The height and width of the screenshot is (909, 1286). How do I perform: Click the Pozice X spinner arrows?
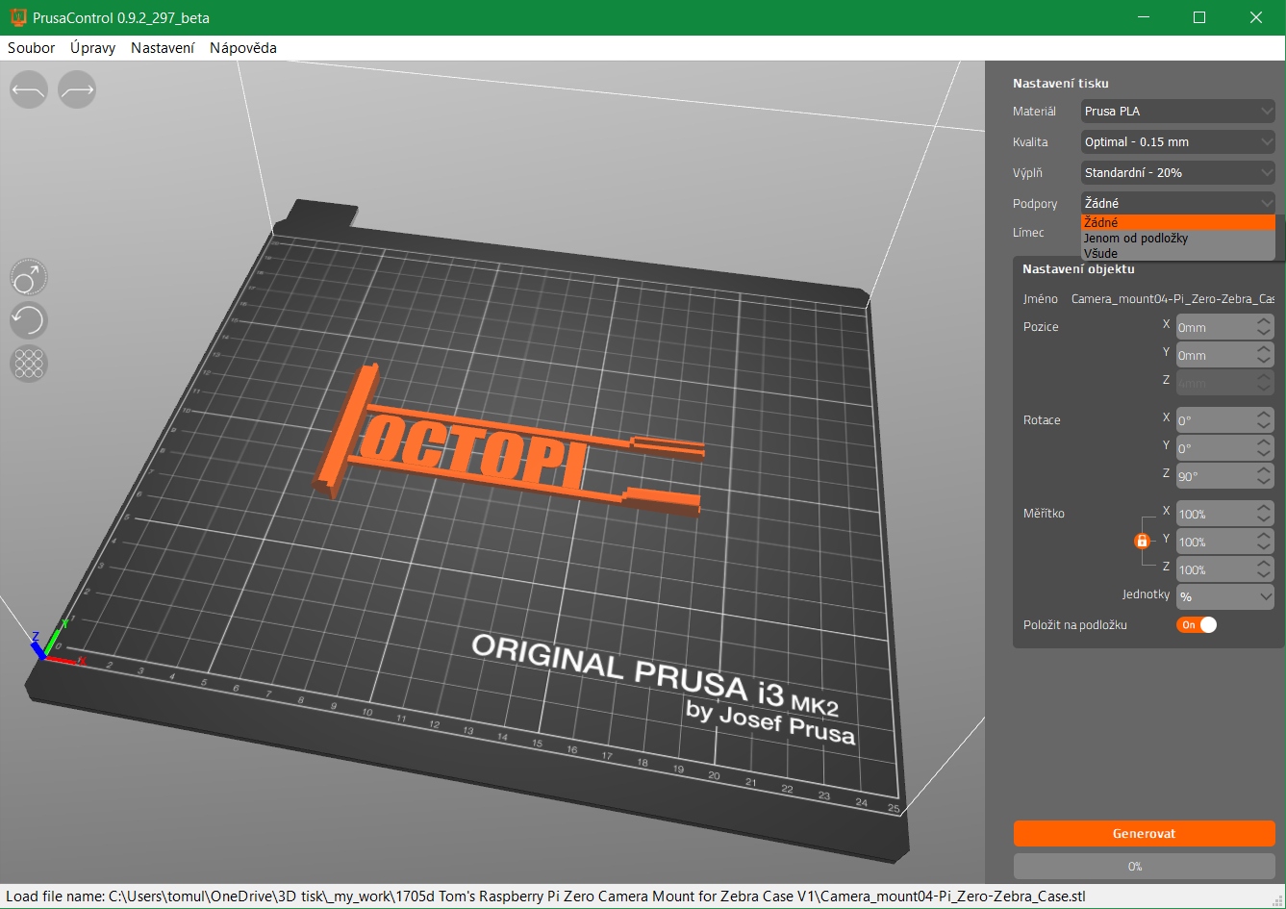1265,328
